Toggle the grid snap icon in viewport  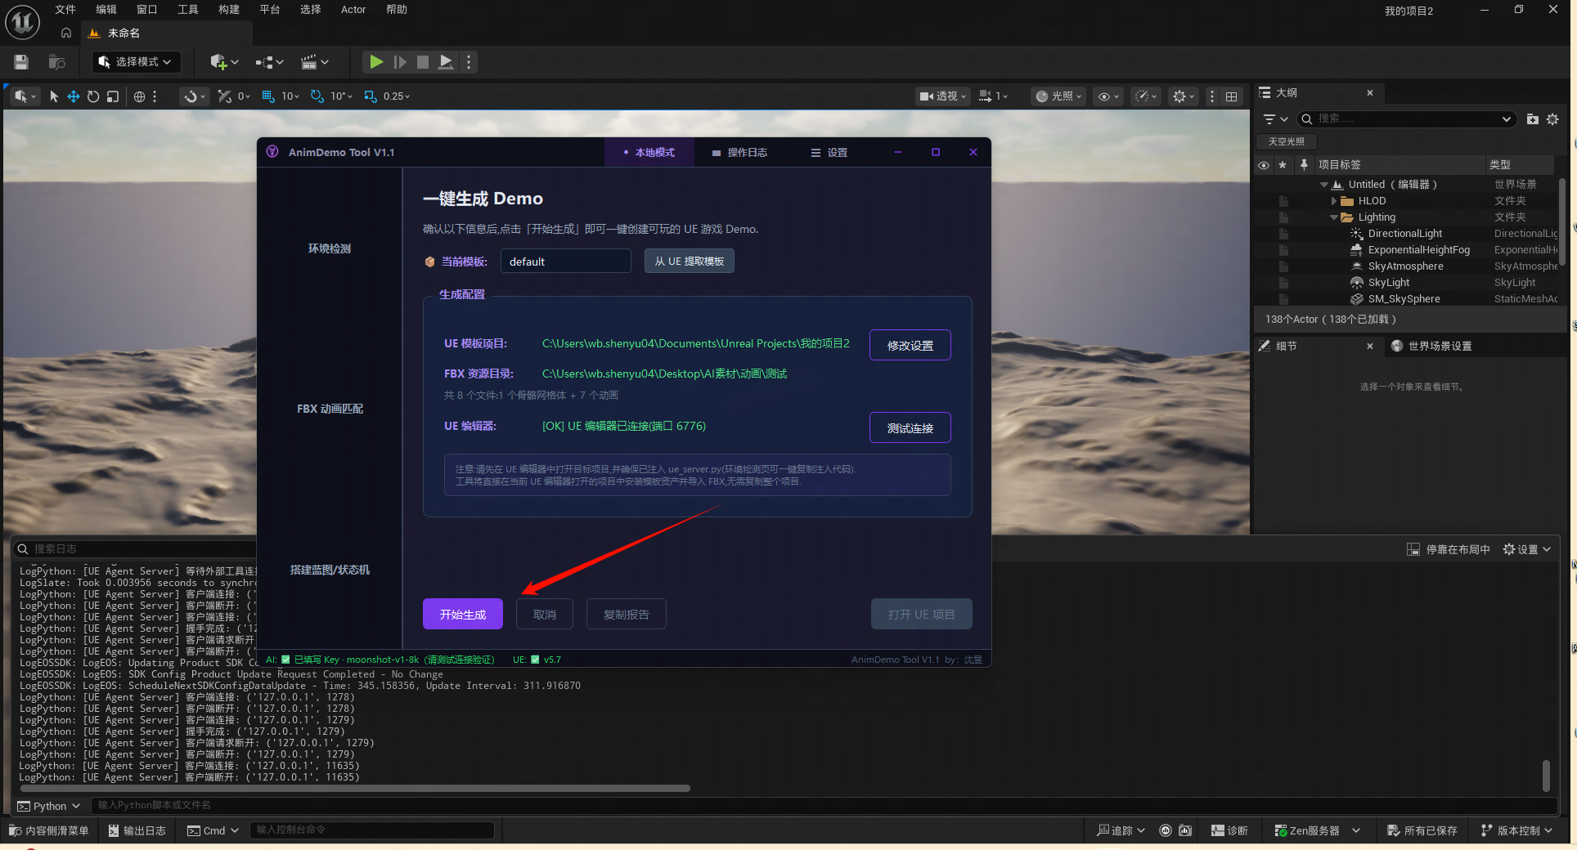[x=268, y=96]
